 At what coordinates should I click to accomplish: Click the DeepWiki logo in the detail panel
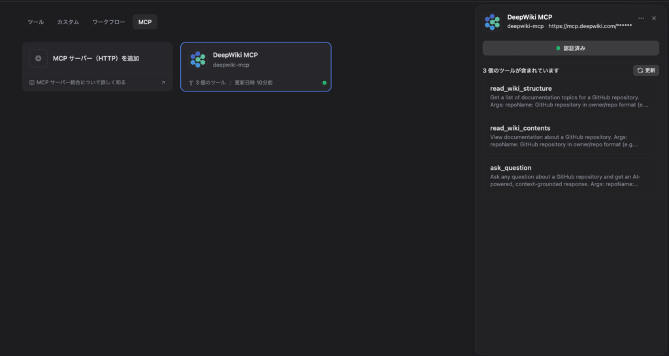pyautogui.click(x=493, y=22)
